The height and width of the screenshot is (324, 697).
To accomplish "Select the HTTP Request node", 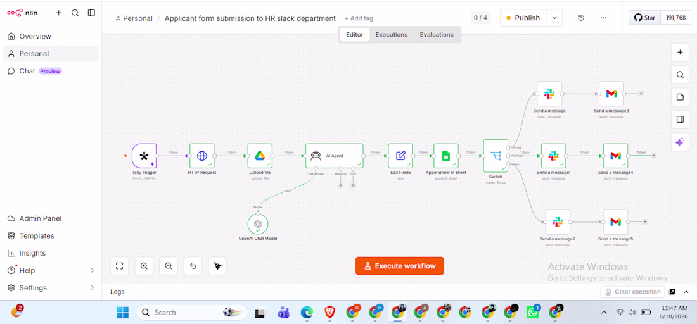I will pyautogui.click(x=202, y=156).
